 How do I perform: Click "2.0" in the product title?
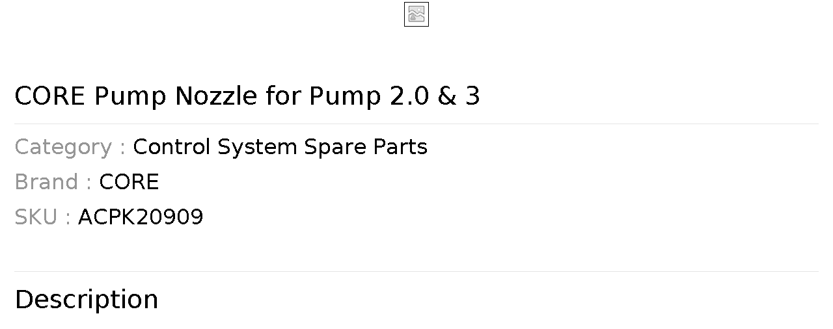[x=409, y=96]
